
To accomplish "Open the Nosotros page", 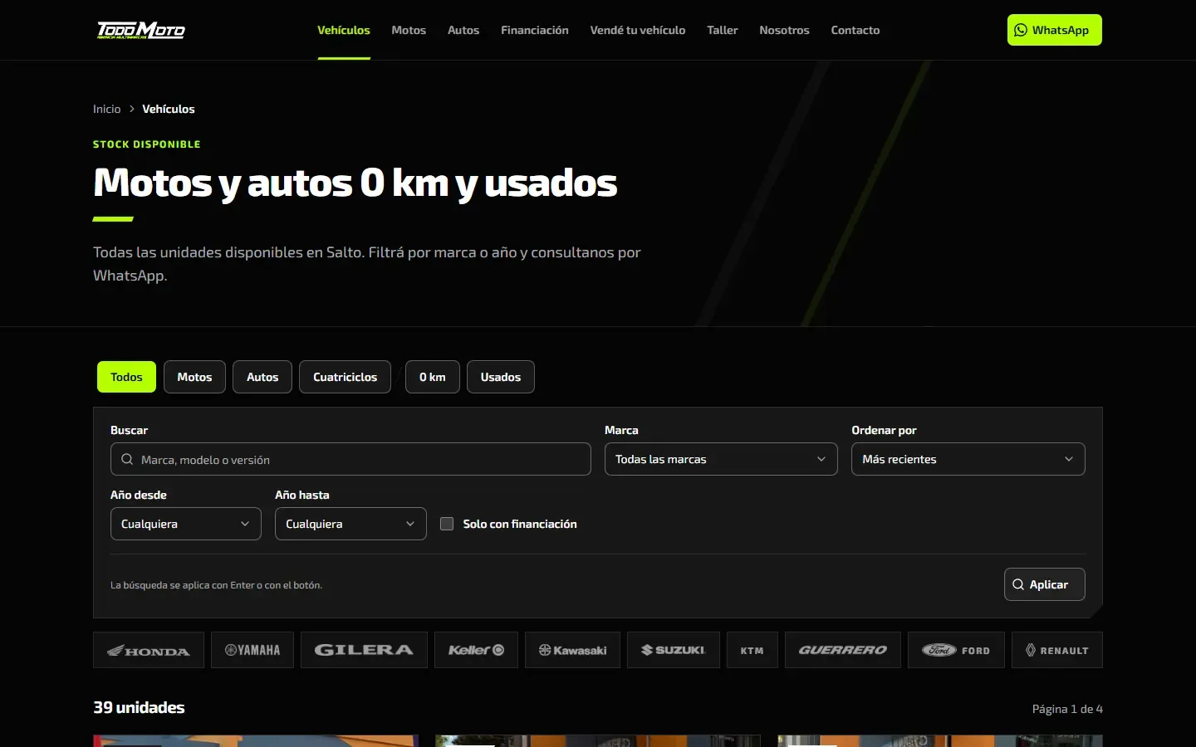I will (x=784, y=30).
